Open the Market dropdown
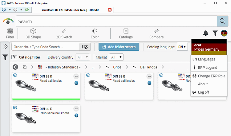Viewport: 231px width, 136px height. click(117, 57)
